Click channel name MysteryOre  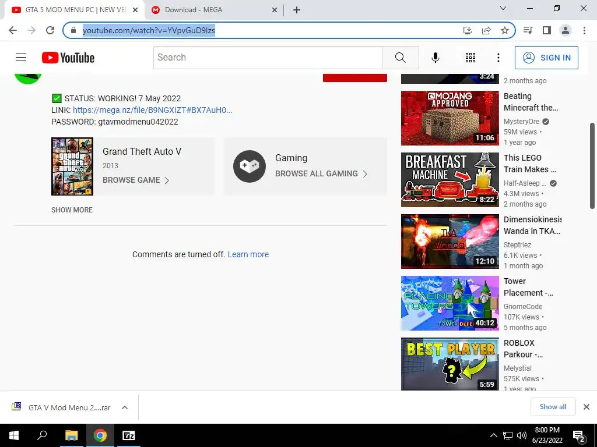tap(521, 122)
